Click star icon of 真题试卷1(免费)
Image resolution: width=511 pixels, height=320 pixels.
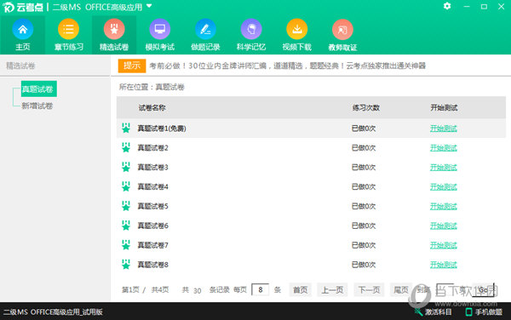click(x=126, y=128)
